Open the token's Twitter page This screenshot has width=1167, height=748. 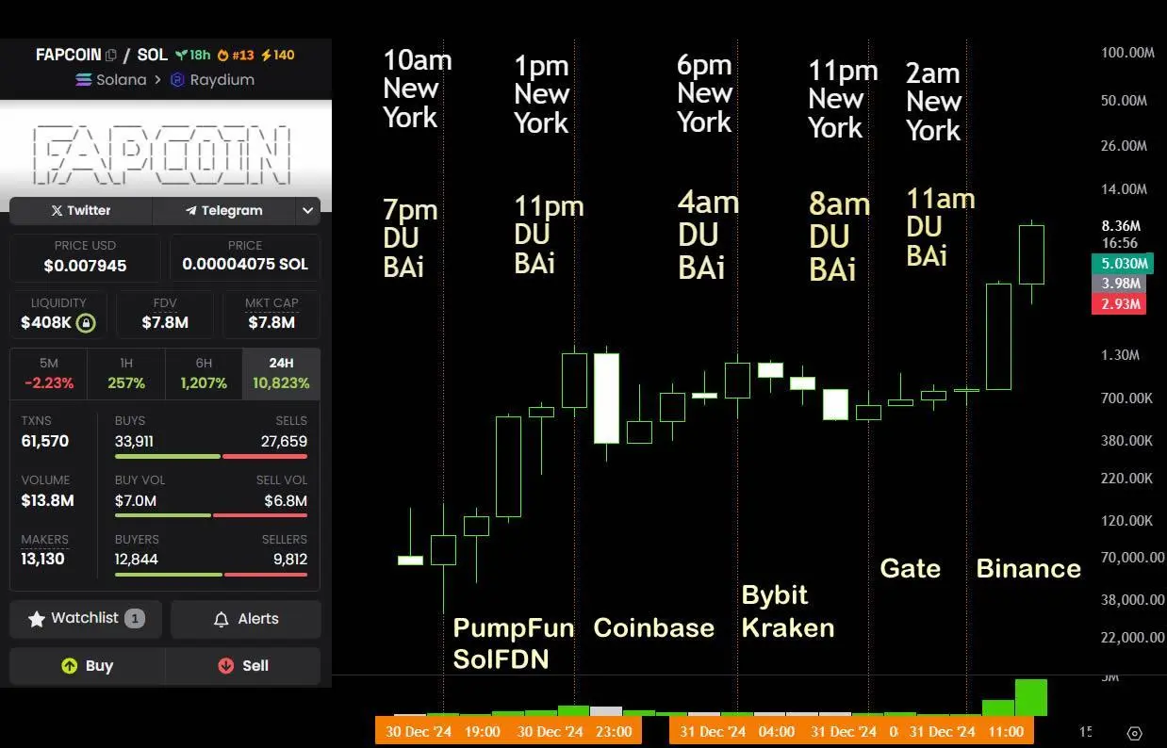[x=80, y=210]
